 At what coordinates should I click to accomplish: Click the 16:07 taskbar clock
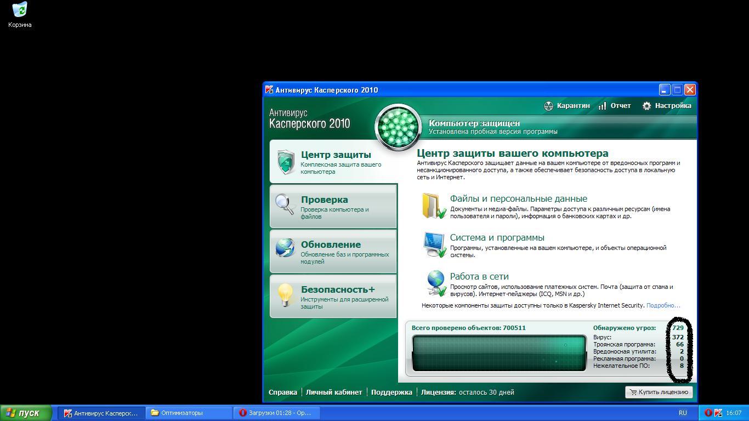[734, 413]
